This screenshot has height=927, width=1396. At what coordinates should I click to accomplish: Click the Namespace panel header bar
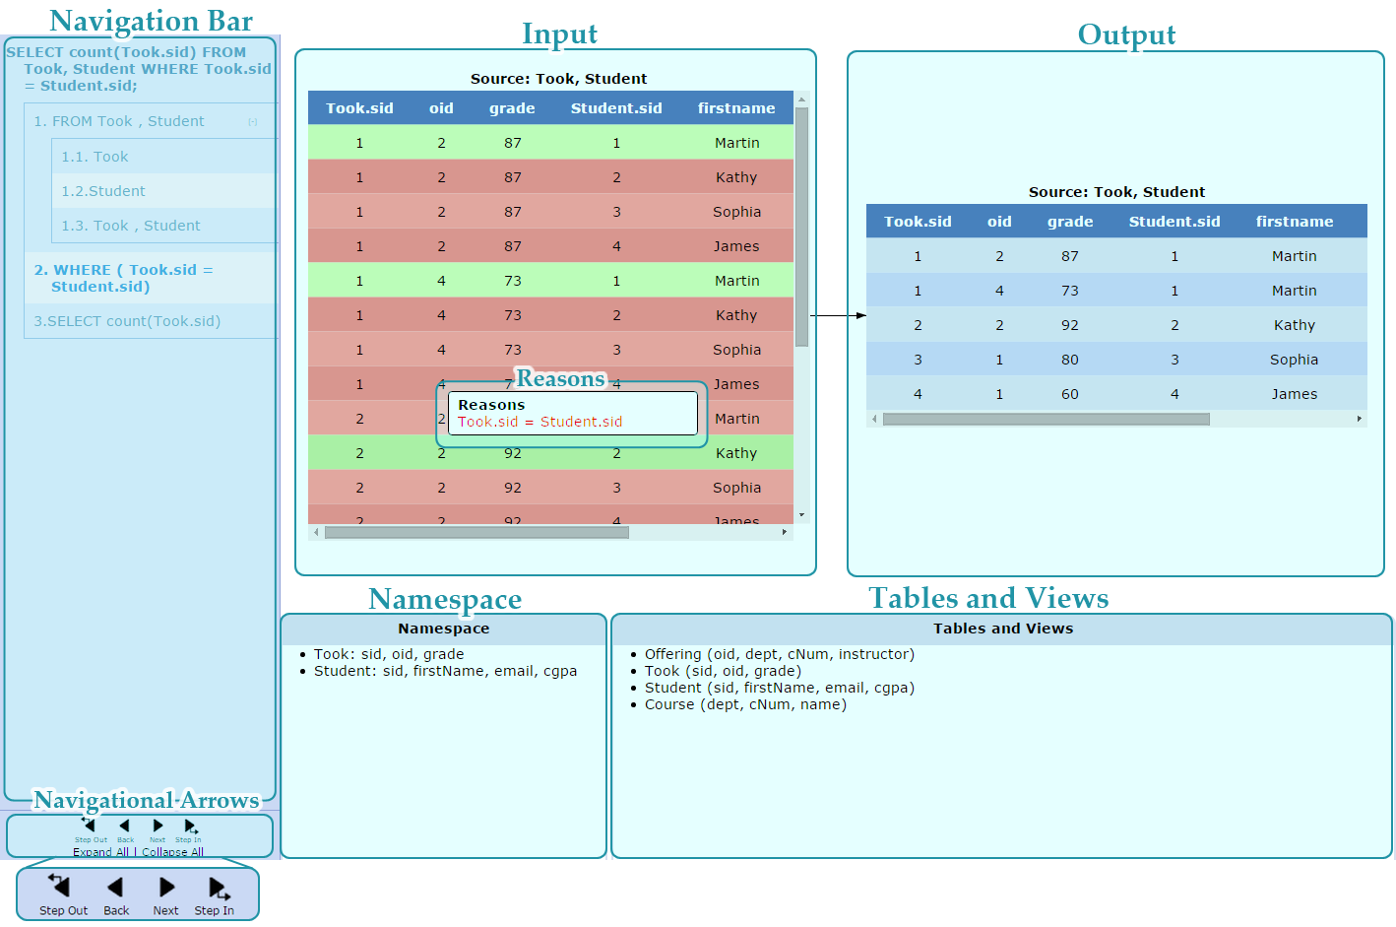(x=443, y=629)
